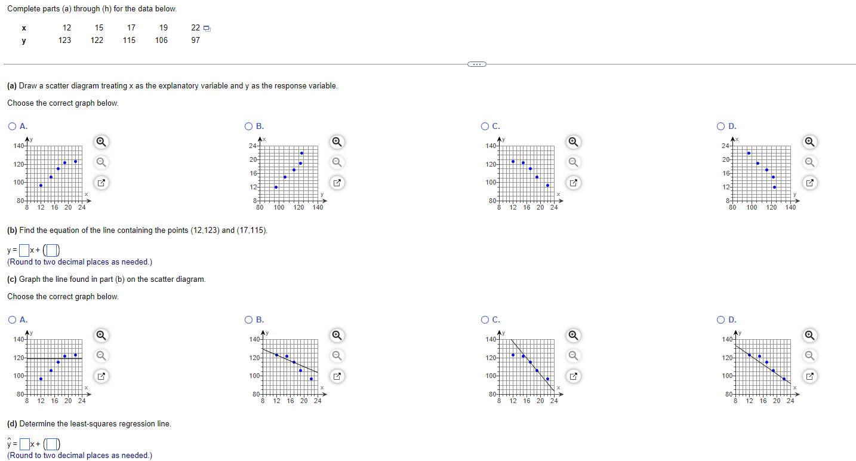This screenshot has width=856, height=461.
Task: Open graph C part (c) in enlarged view
Action: pos(573,376)
